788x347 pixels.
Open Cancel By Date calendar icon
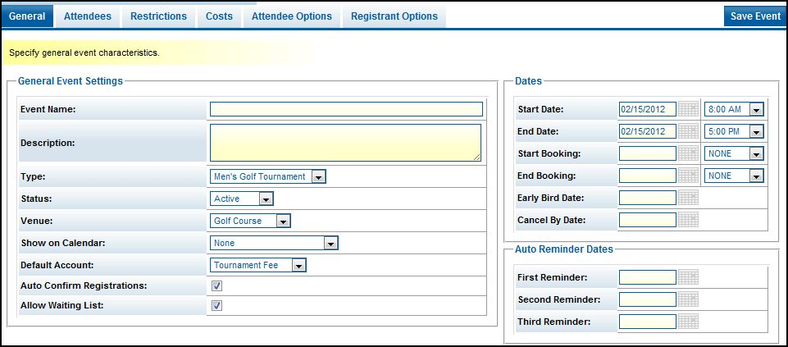click(x=689, y=220)
